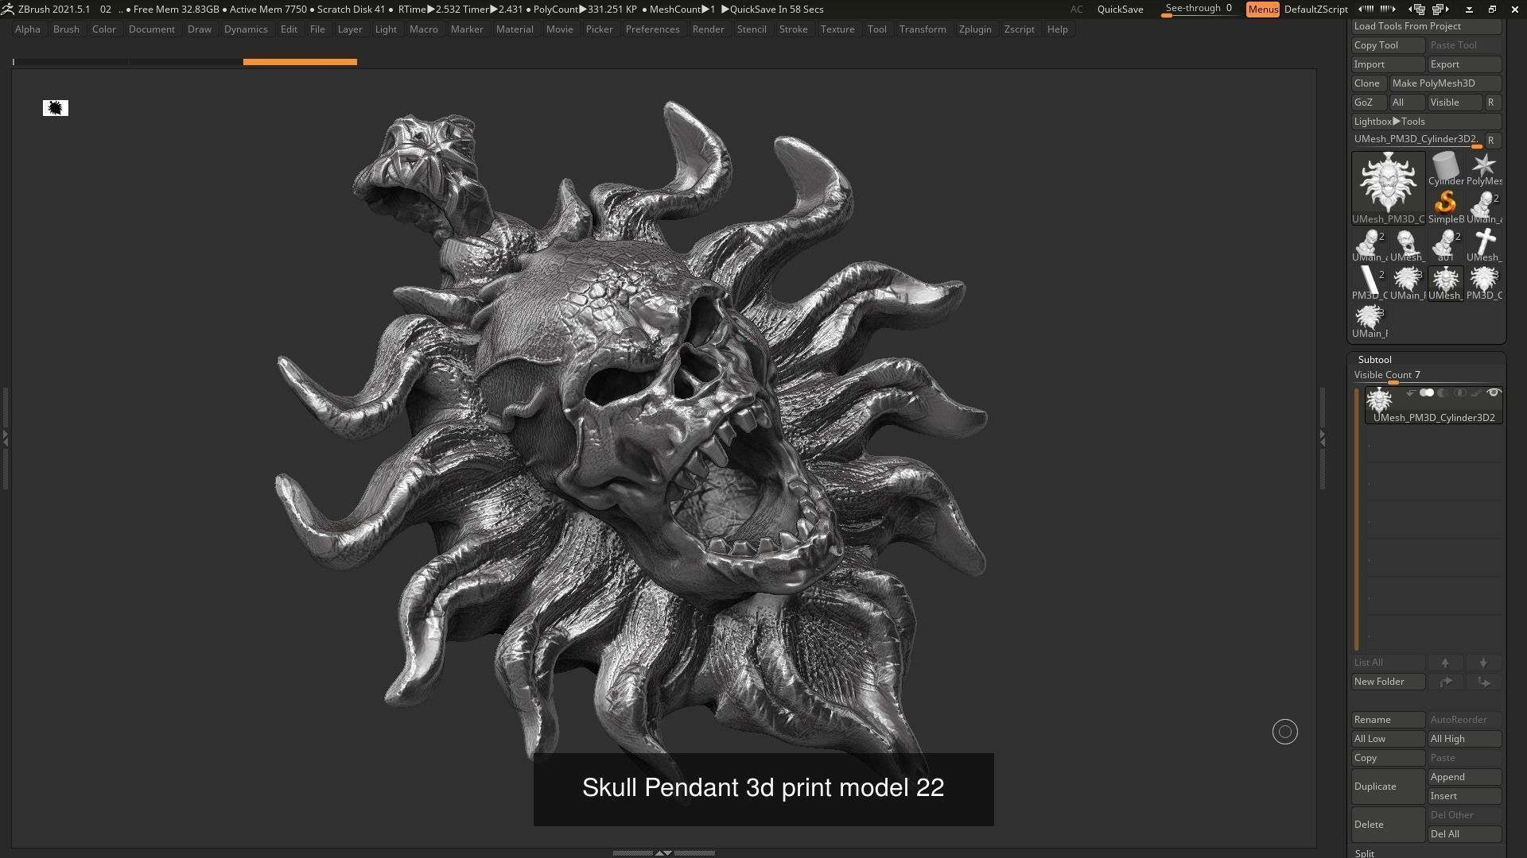Viewport: 1527px width, 858px height.
Task: Load previous user interface layout
Action: click(1416, 10)
